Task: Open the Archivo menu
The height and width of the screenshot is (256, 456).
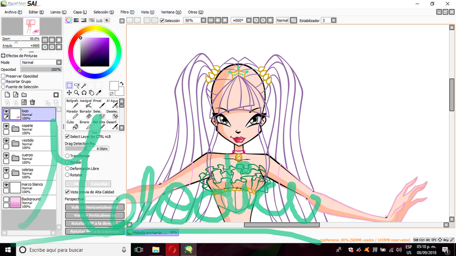Action: [13, 12]
